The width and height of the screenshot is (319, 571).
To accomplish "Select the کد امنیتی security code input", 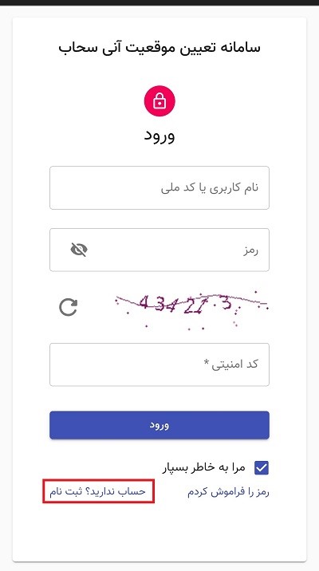I will pyautogui.click(x=159, y=364).
